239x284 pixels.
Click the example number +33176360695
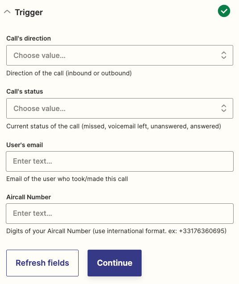pos(202,231)
